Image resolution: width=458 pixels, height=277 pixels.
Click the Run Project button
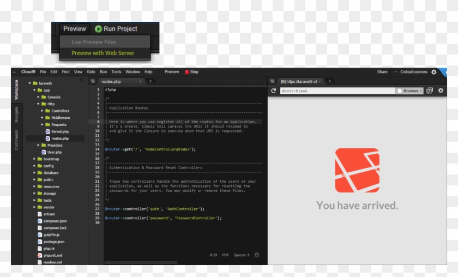pyautogui.click(x=116, y=29)
